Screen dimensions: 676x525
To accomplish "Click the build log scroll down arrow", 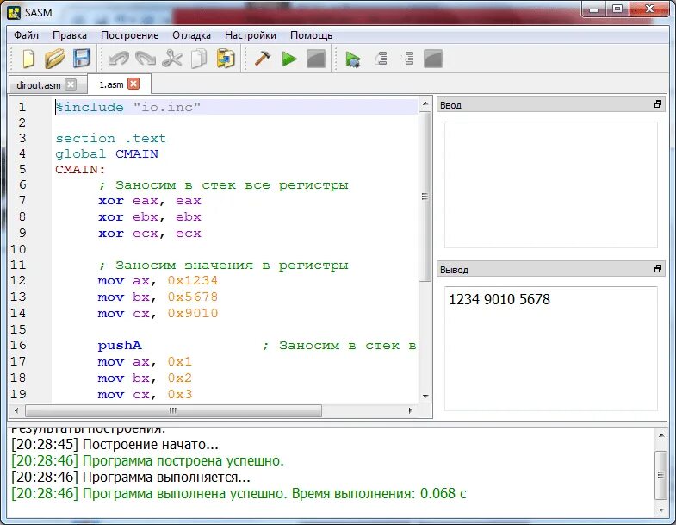I will coord(660,510).
